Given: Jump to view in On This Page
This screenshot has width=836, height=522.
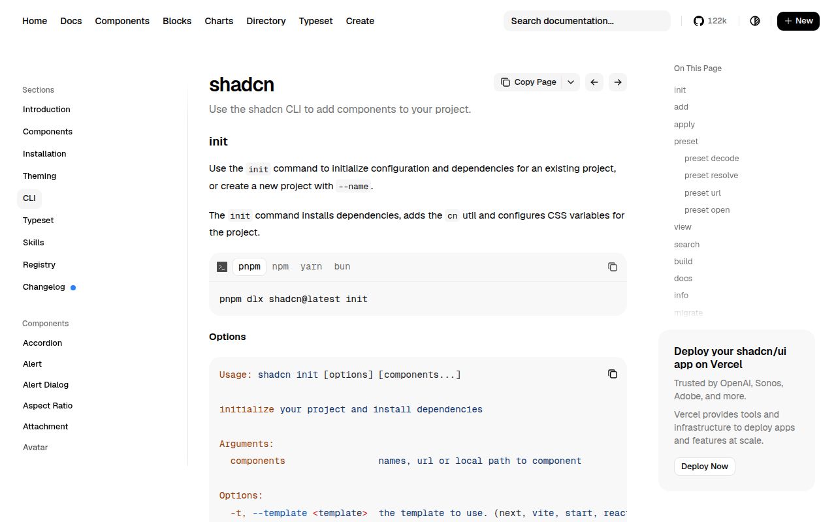Looking at the screenshot, I should [x=683, y=227].
